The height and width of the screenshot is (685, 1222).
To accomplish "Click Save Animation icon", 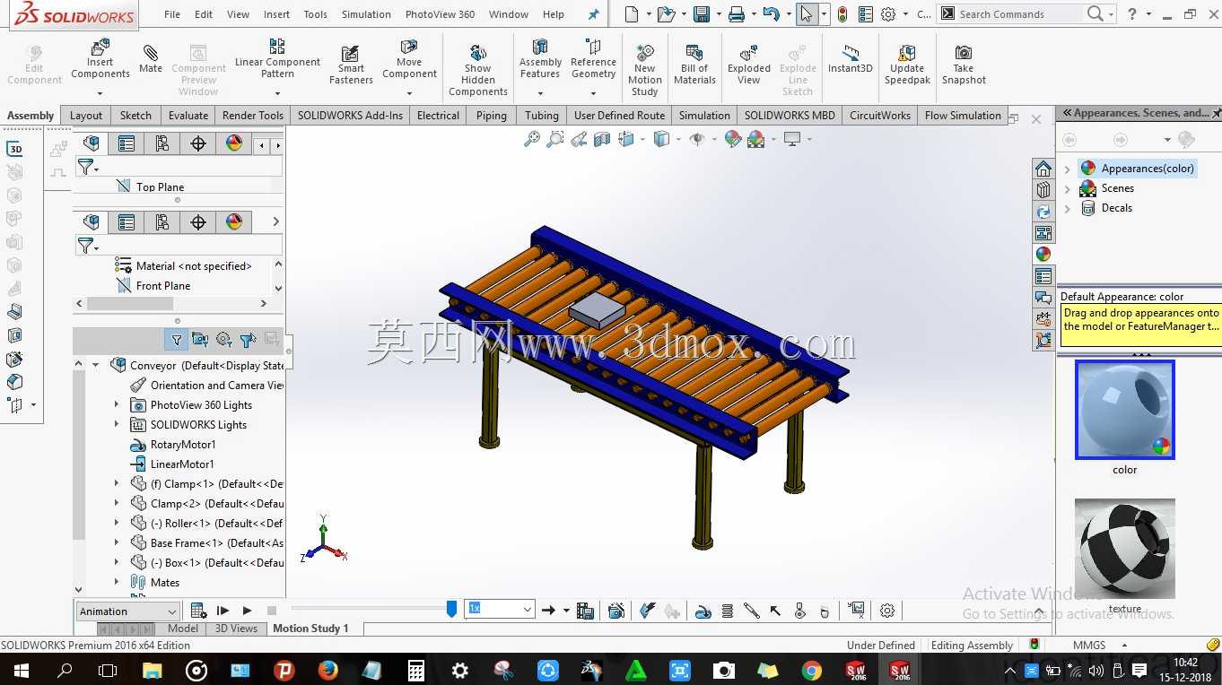I will (x=585, y=611).
